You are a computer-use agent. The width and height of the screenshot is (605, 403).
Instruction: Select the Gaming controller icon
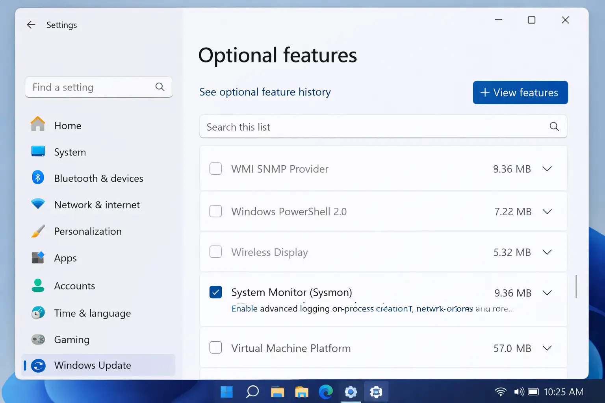37,339
